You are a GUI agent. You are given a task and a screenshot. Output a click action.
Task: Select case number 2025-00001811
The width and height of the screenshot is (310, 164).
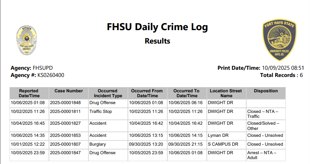(x=65, y=112)
